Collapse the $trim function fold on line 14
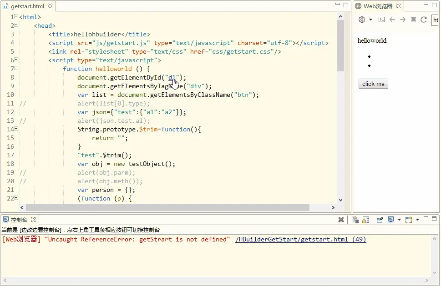The image size is (441, 286). (x=16, y=128)
